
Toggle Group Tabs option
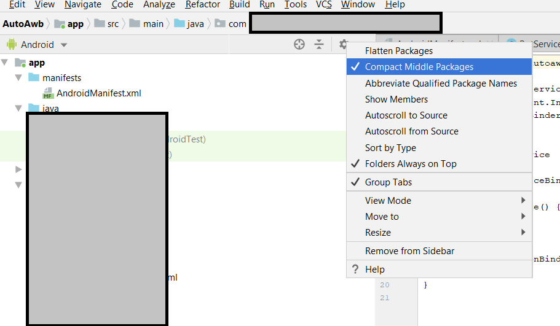440,182
